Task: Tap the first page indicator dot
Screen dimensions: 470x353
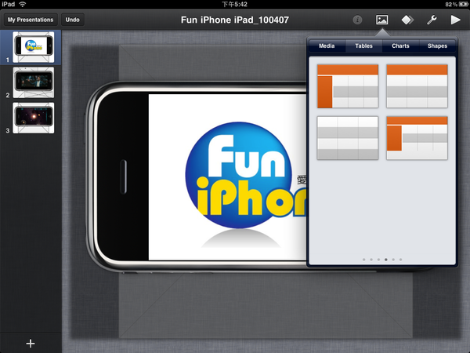Action: (x=364, y=260)
